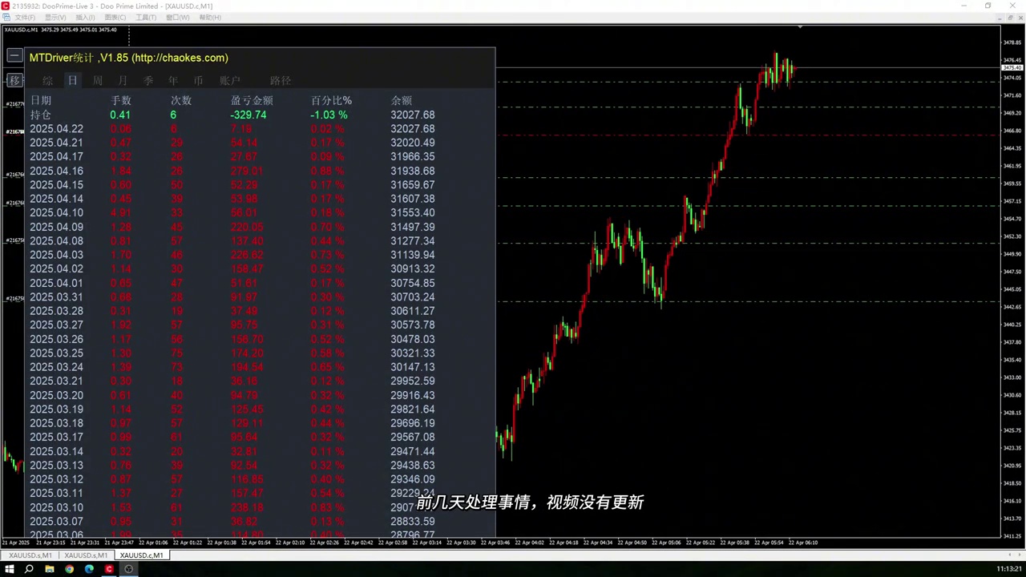
Task: Open the 图表(C) chart menu
Action: (115, 17)
